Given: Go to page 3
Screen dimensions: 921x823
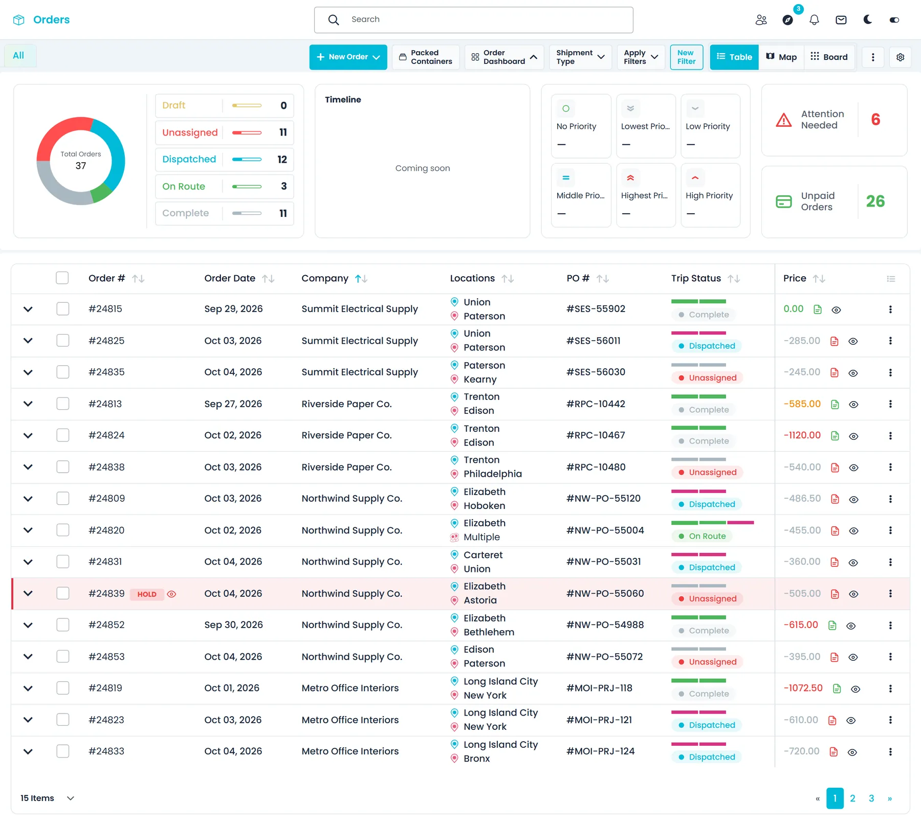Looking at the screenshot, I should [x=871, y=798].
